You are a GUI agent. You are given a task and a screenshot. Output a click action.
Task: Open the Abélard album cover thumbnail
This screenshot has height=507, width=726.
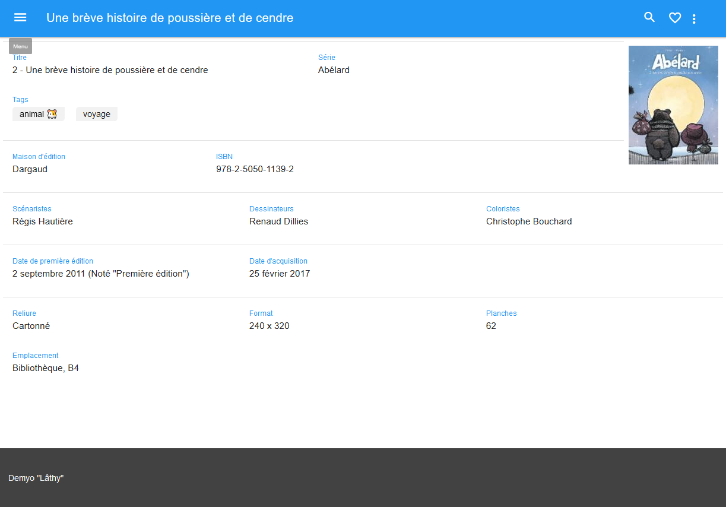coord(673,105)
